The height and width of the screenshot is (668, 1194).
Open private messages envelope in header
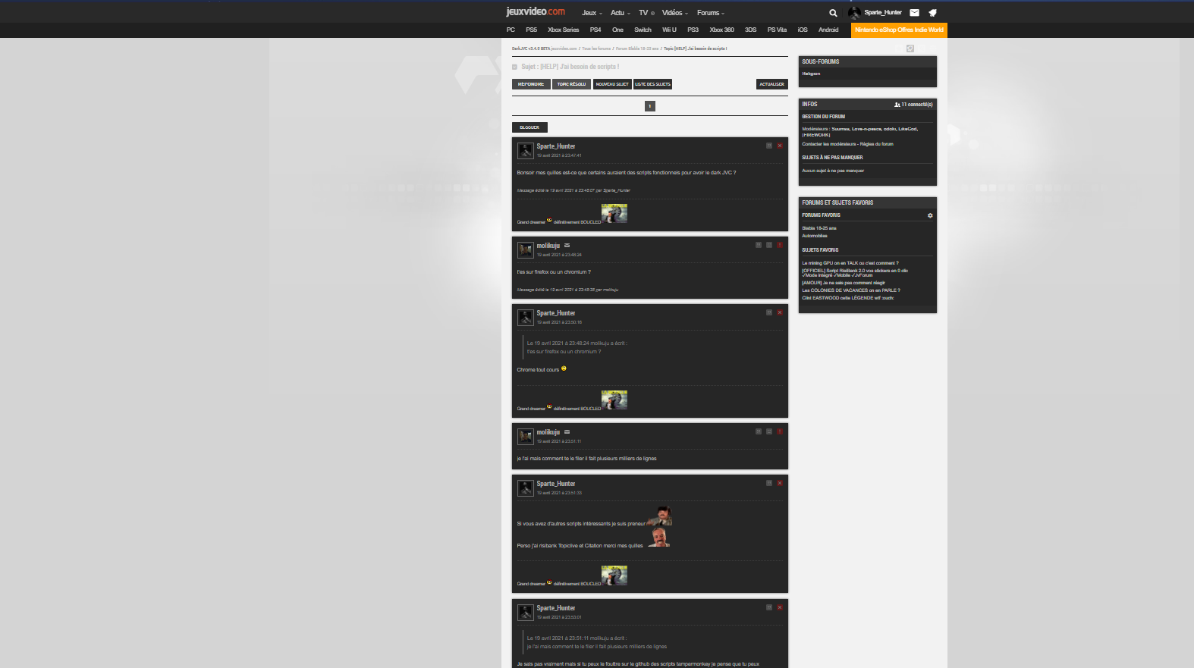pyautogui.click(x=914, y=13)
